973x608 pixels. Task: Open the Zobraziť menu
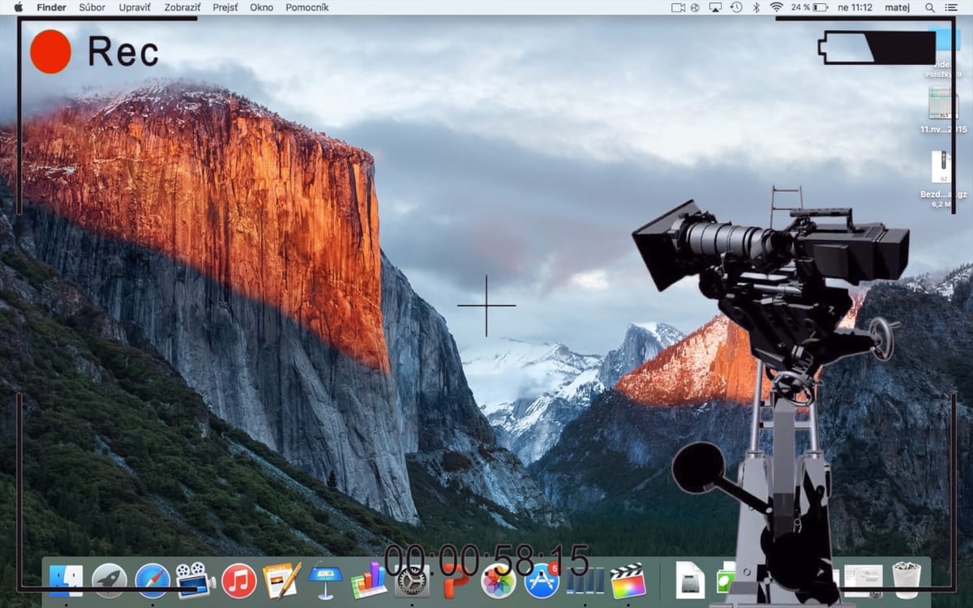pos(182,7)
